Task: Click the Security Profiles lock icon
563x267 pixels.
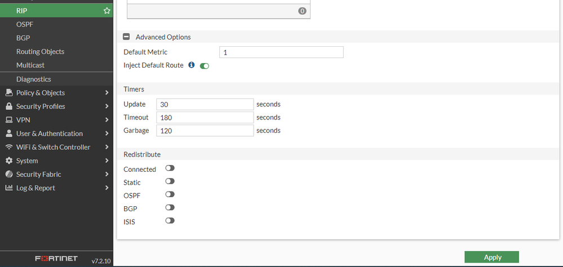Action: pos(8,106)
